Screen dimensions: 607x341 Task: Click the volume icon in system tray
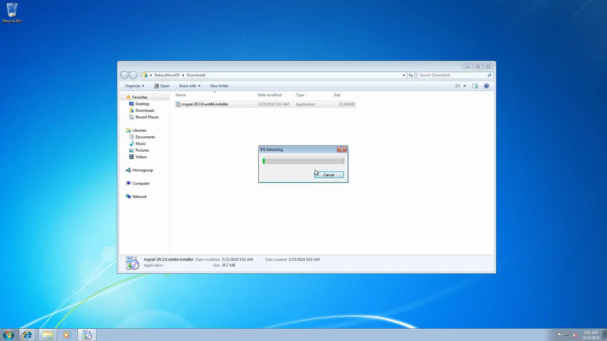[575, 335]
